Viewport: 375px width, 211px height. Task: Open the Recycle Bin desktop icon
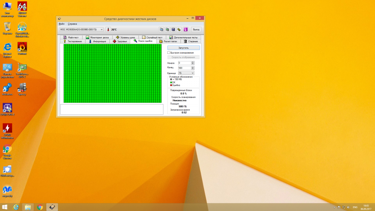click(x=7, y=27)
